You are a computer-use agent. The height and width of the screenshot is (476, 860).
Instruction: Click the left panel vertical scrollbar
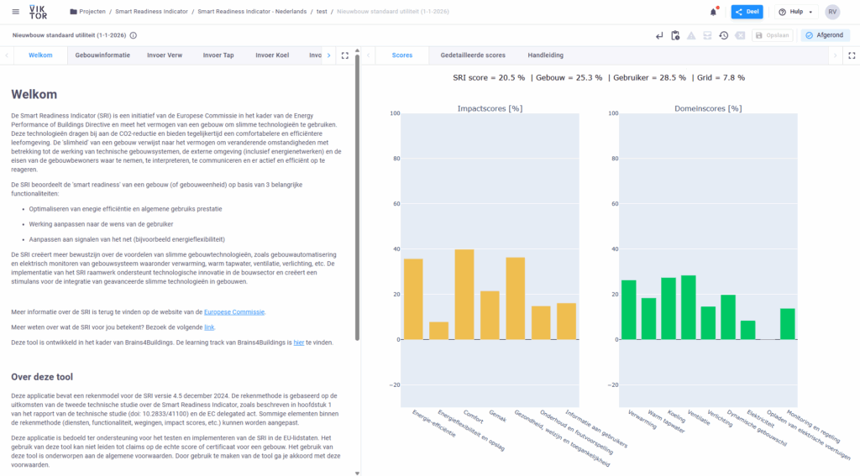pos(357,197)
